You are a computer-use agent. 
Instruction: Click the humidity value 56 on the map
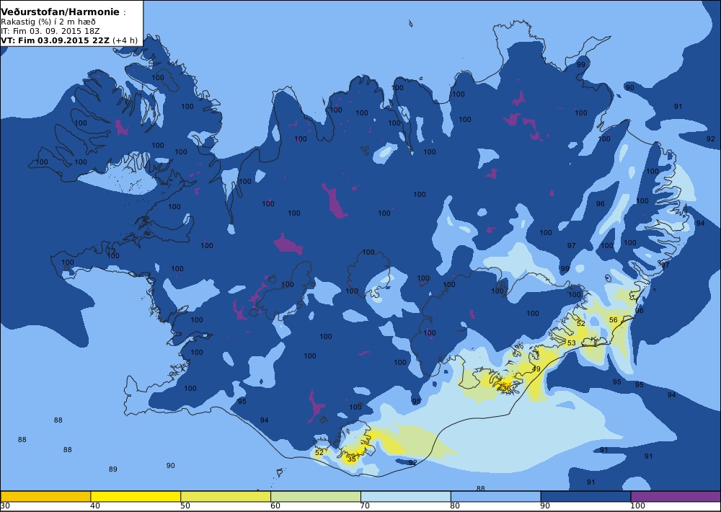pyautogui.click(x=614, y=319)
